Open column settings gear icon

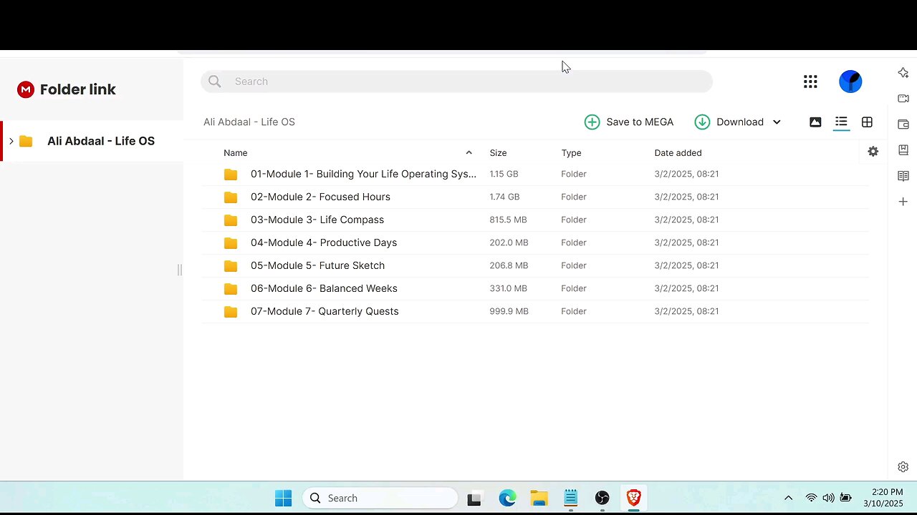click(x=873, y=152)
